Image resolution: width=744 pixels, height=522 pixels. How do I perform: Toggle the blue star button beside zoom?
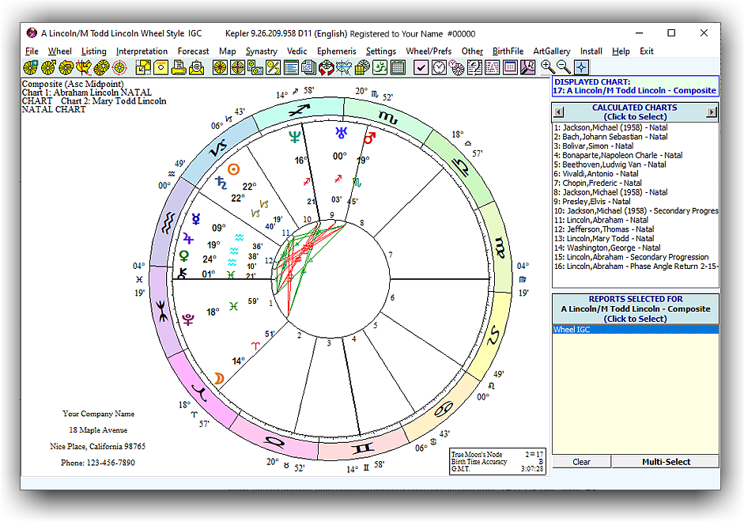coord(581,68)
